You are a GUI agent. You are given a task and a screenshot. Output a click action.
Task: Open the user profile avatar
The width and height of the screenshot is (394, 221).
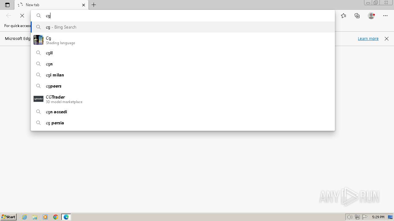(371, 16)
